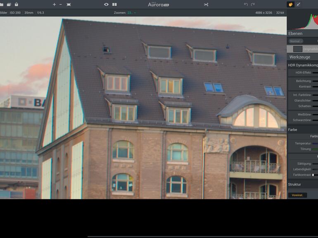Select the scissors crop tool
Image resolution: width=318 pixels, height=238 pixels.
(x=206, y=5)
